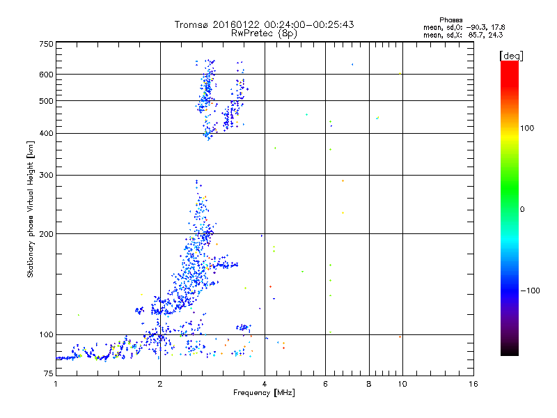Click the x-axis tick label "4"
Viewport: 557px width, 418px height.
tap(265, 384)
